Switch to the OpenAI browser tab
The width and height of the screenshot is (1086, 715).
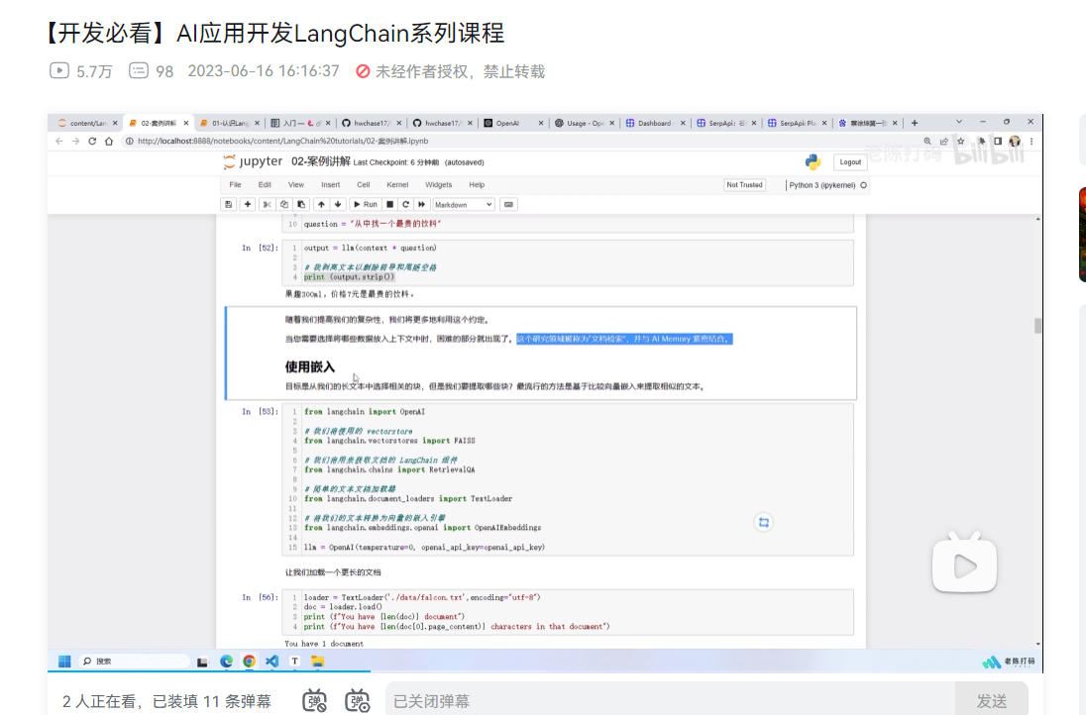(x=511, y=123)
